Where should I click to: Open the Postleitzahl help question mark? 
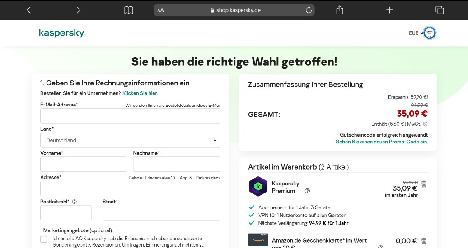(75, 202)
